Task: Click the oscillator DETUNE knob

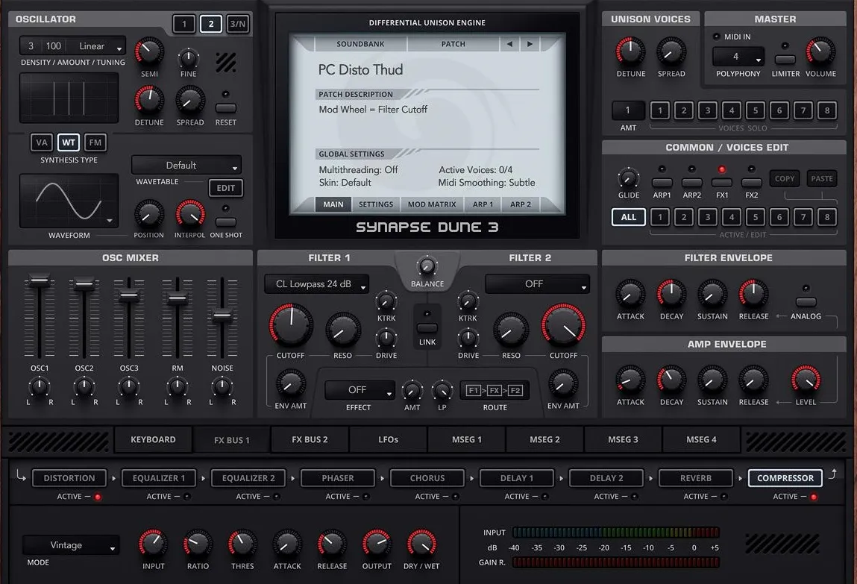Action: 148,101
